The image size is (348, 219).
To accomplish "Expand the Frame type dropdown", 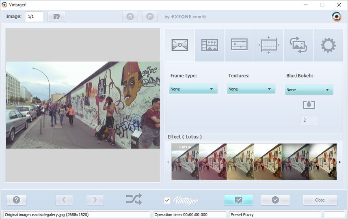I will 193,89.
